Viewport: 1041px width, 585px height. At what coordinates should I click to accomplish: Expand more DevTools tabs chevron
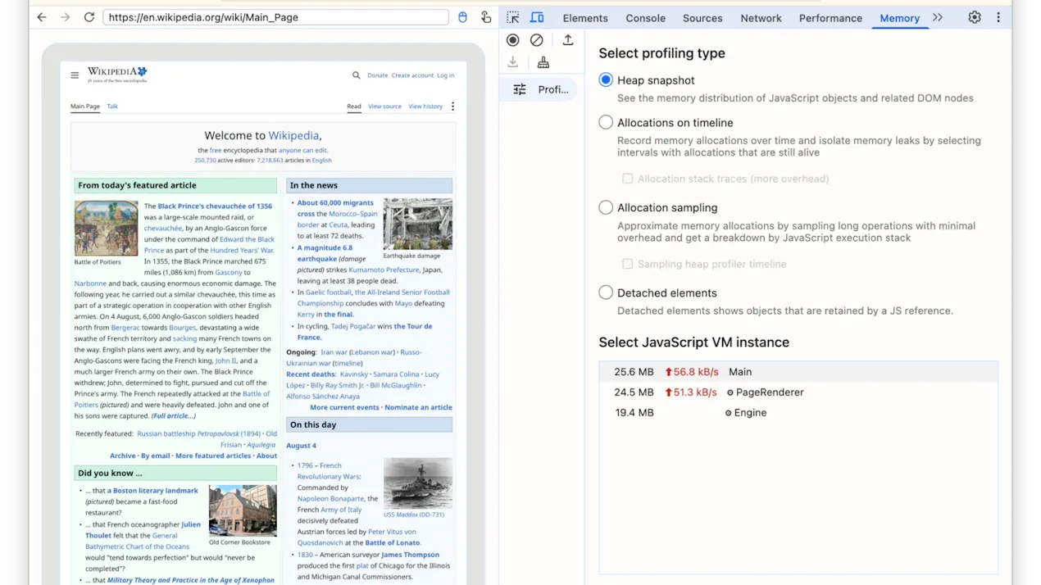(938, 17)
